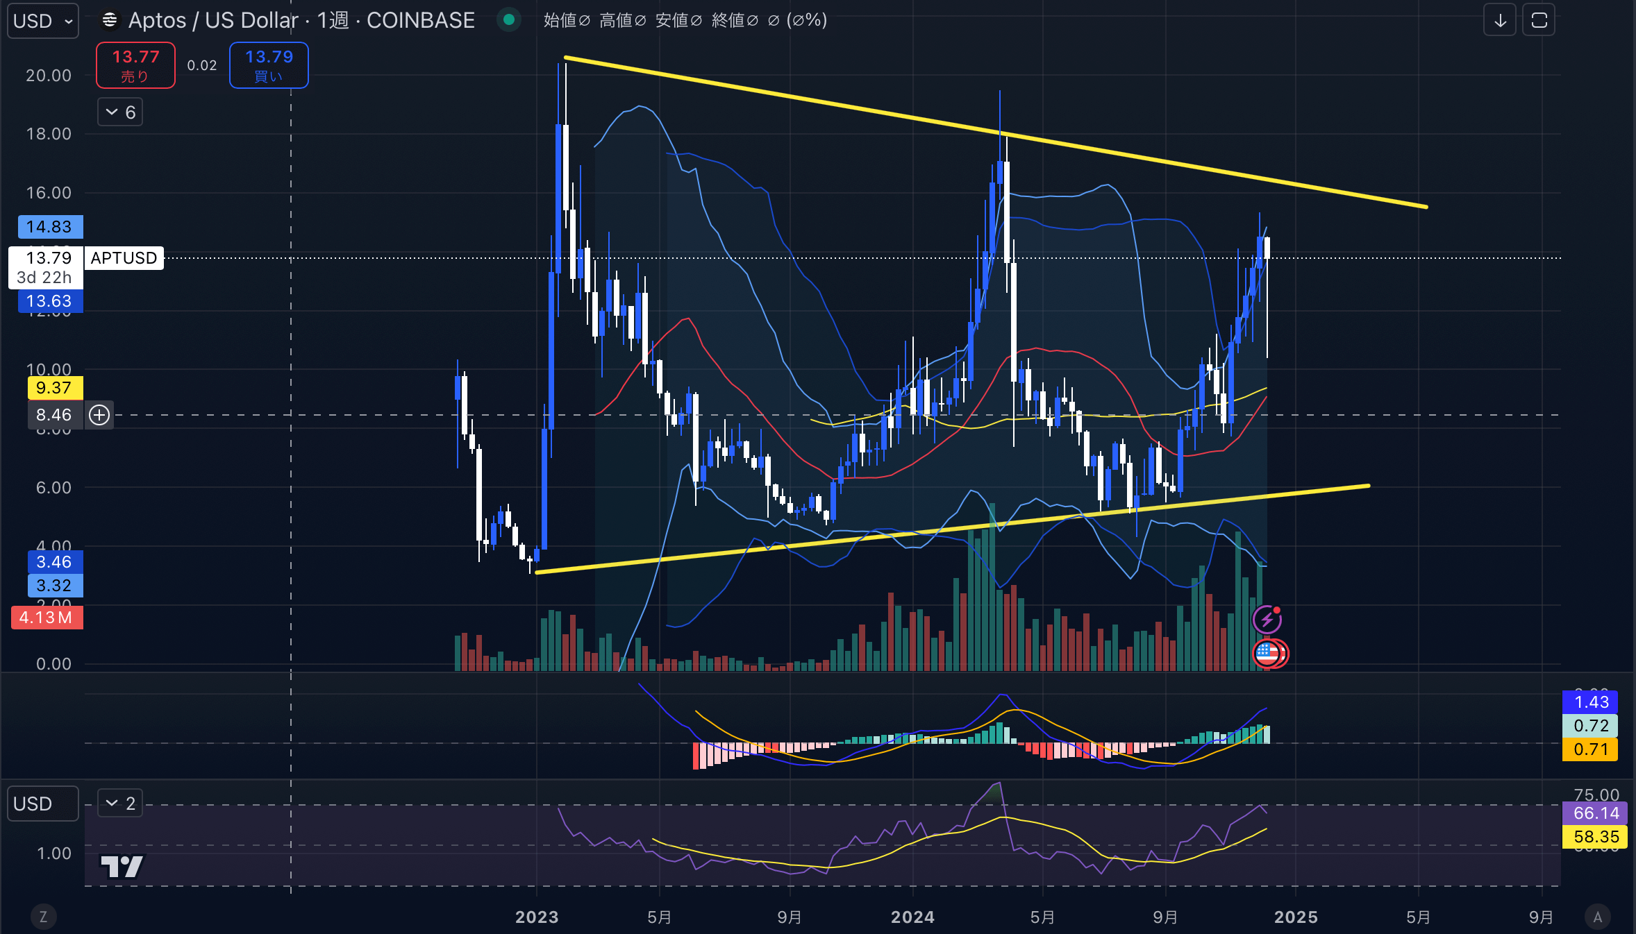1636x934 pixels.
Task: Open the lower pane USD dropdown
Action: point(42,804)
